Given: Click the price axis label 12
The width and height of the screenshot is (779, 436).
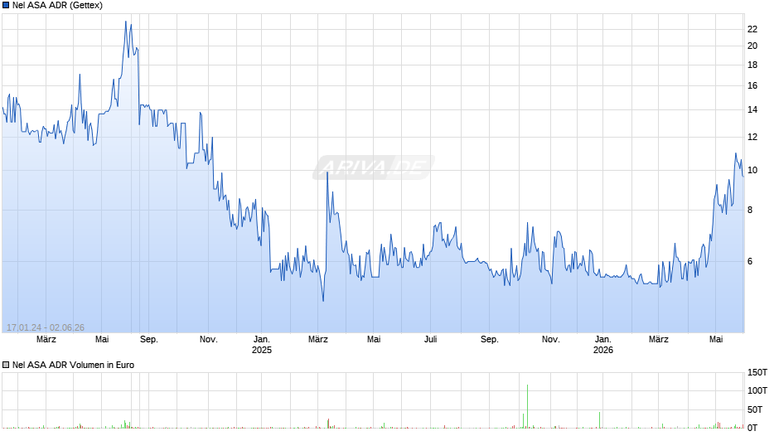Looking at the screenshot, I should tap(752, 138).
